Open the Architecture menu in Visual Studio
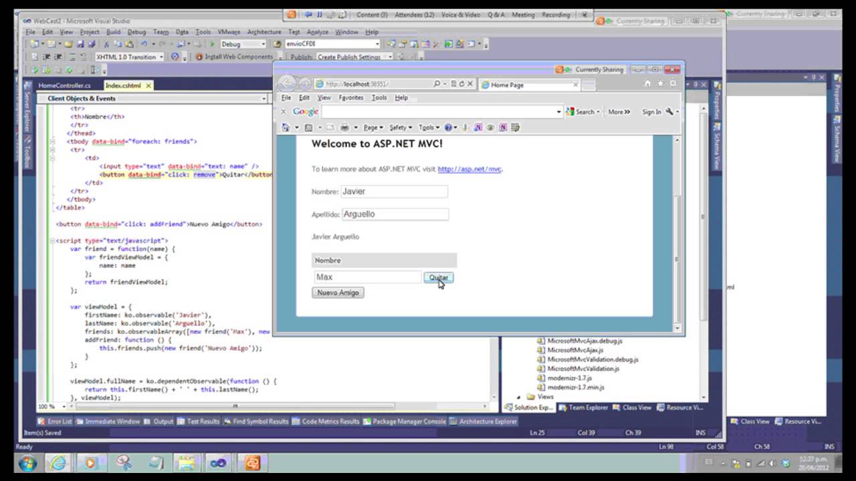Screen dimensions: 856x481 [x=264, y=32]
